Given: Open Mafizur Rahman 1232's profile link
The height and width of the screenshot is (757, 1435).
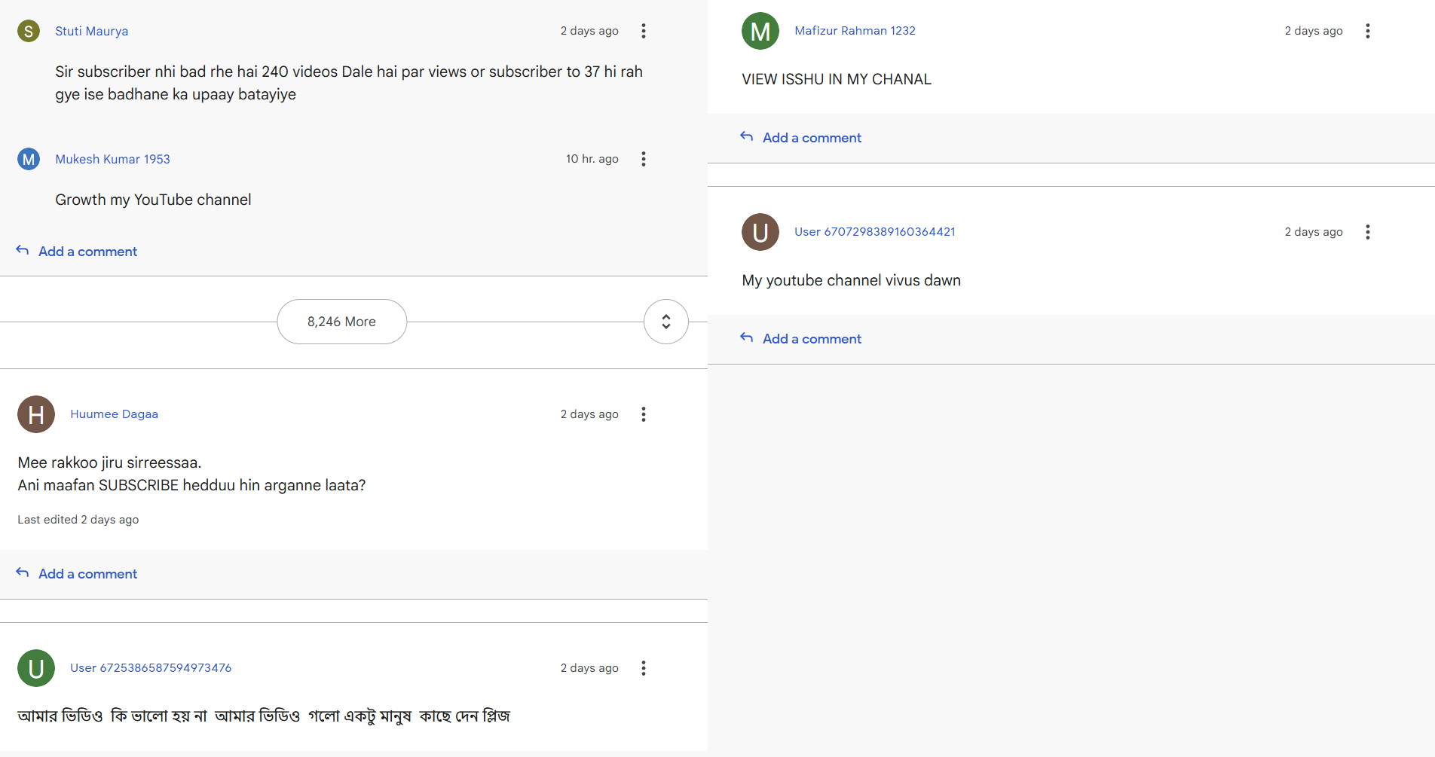Looking at the screenshot, I should [x=855, y=31].
